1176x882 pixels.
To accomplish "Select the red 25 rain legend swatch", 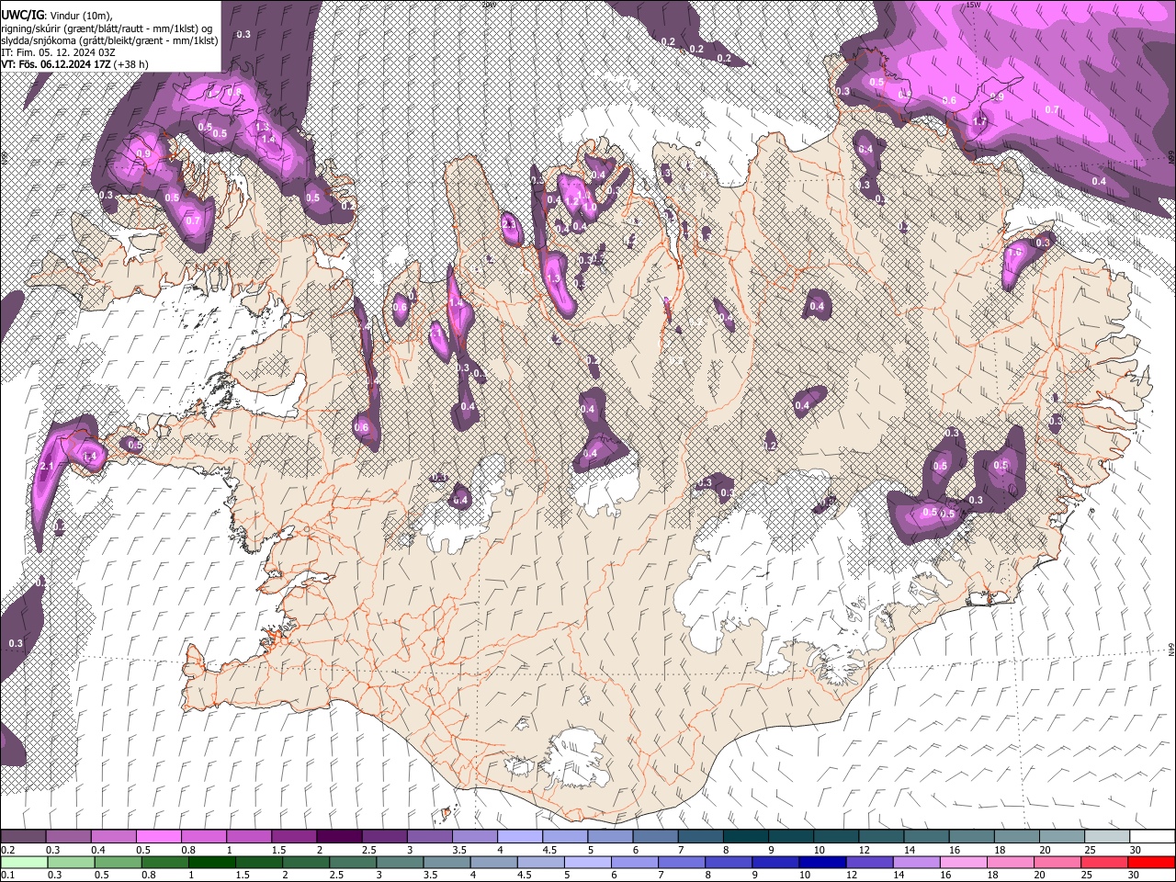I will 1102,862.
